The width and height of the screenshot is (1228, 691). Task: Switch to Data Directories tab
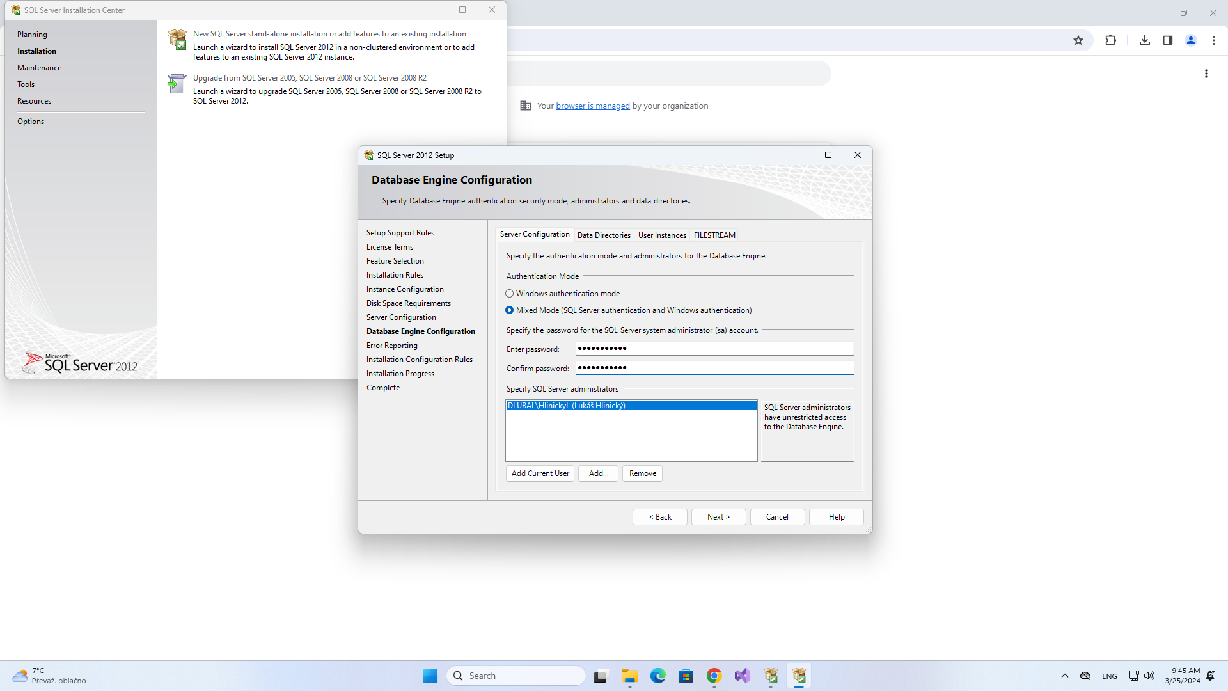(603, 235)
